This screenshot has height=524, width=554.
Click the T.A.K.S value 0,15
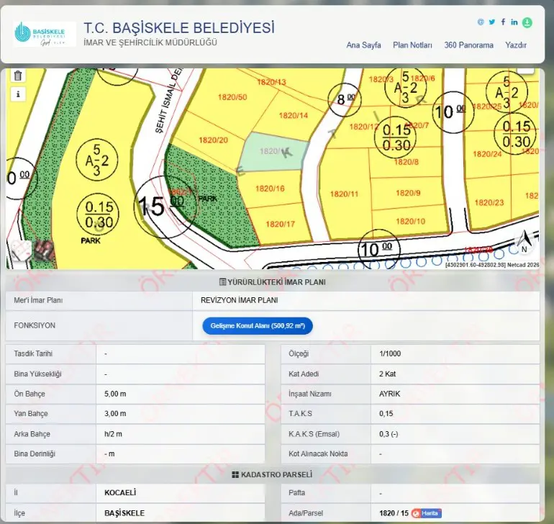pyautogui.click(x=386, y=414)
